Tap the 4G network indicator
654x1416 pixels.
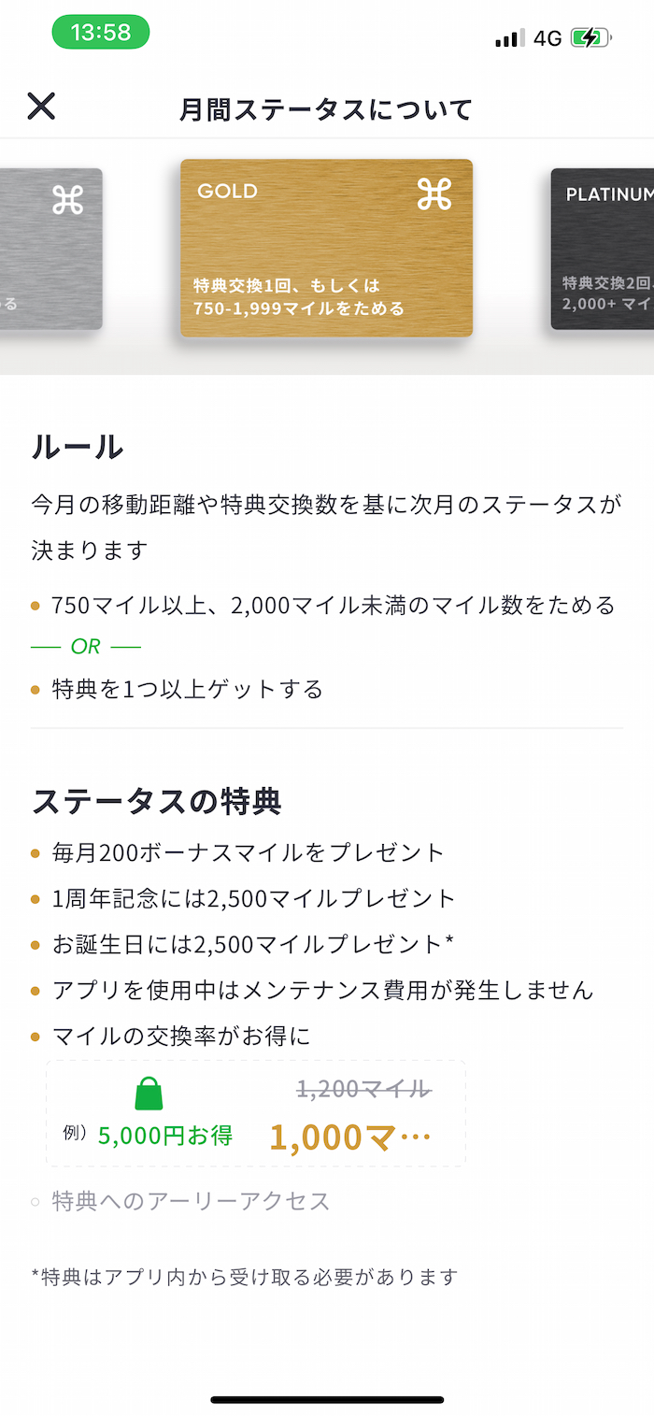point(547,38)
